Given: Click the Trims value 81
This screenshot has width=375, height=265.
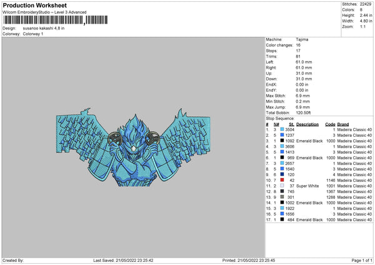Looking at the screenshot, I should (298, 57).
